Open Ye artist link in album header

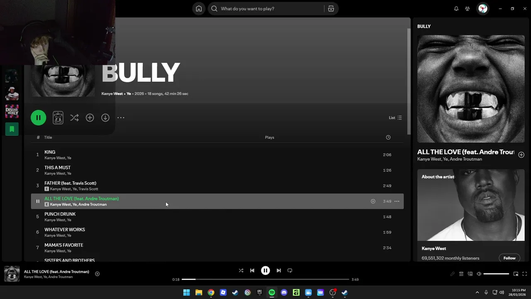129,94
